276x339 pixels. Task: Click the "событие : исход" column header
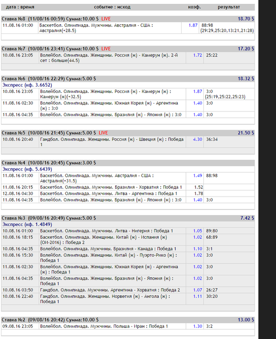(x=112, y=7)
